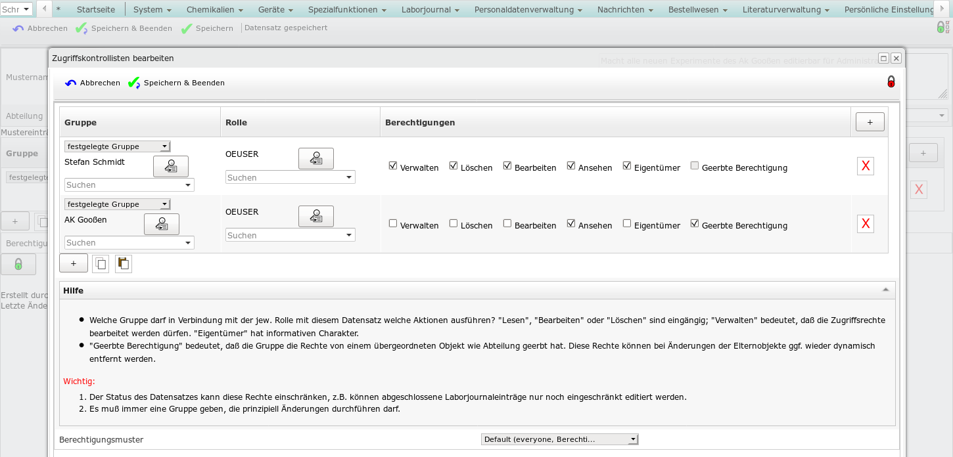Open the Chemikalien menu

coord(214,10)
